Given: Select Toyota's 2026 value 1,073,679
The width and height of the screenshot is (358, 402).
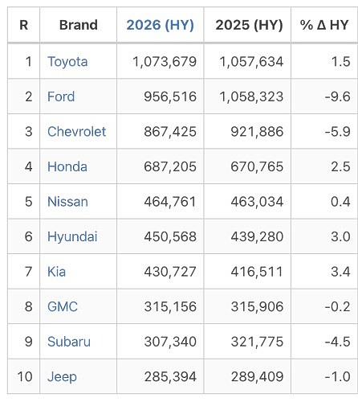Looking at the screenshot, I should coord(165,62).
